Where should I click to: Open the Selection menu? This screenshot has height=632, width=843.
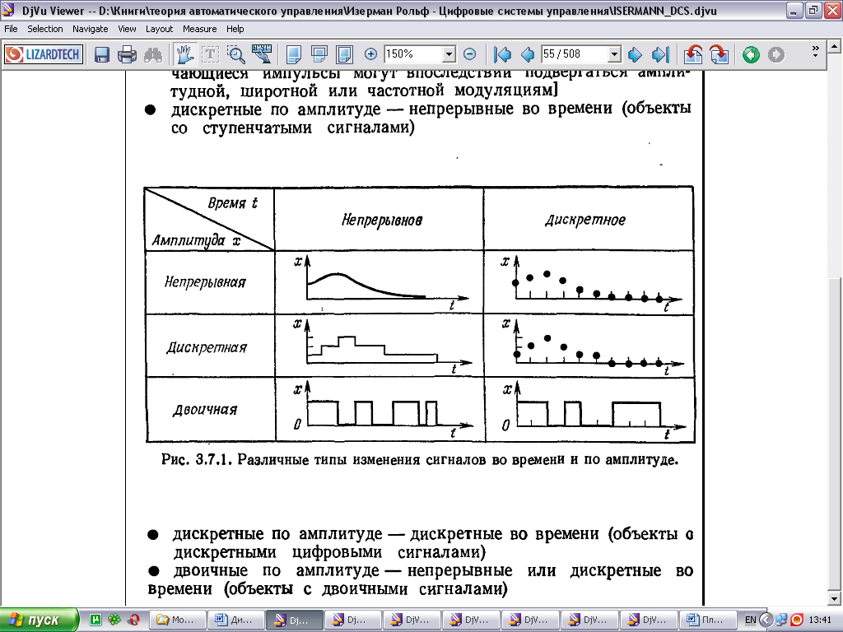coord(45,29)
